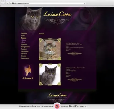Open the Выпускники menu item

tap(25, 47)
